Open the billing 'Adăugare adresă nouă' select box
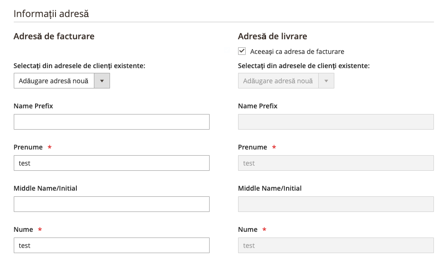 click(62, 81)
